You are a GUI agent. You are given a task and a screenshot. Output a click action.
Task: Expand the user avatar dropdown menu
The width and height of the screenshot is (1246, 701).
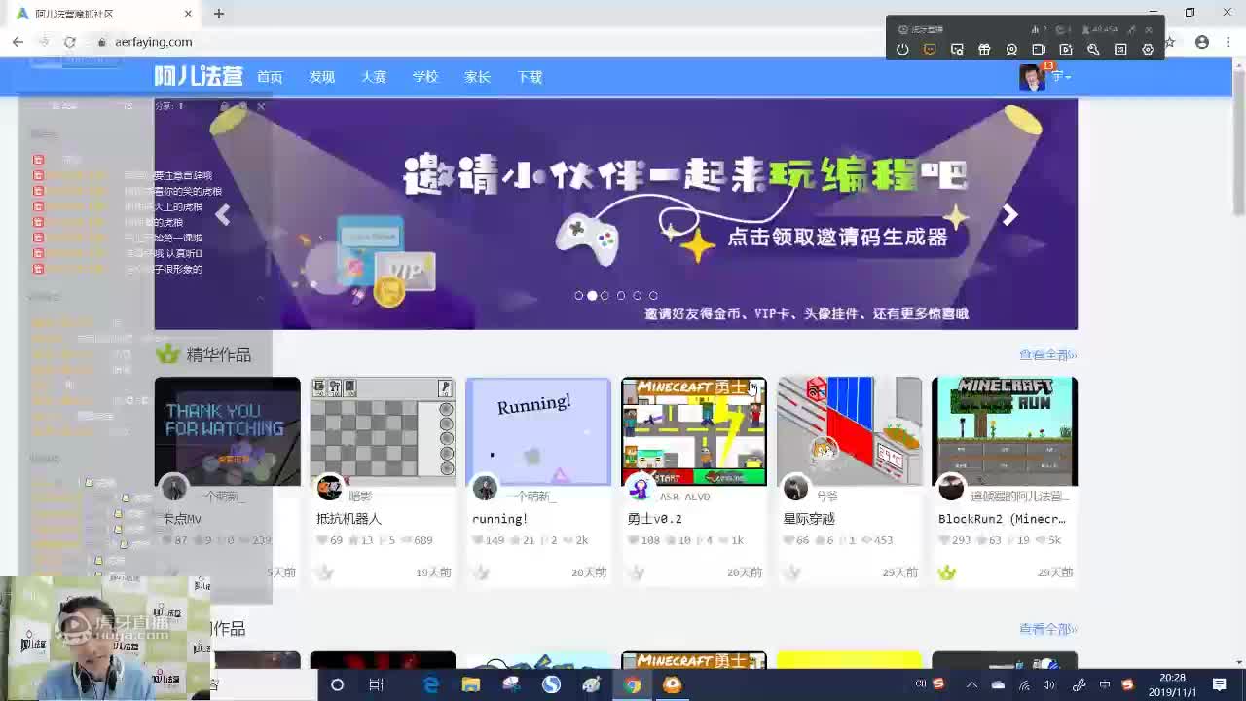(x=1045, y=77)
